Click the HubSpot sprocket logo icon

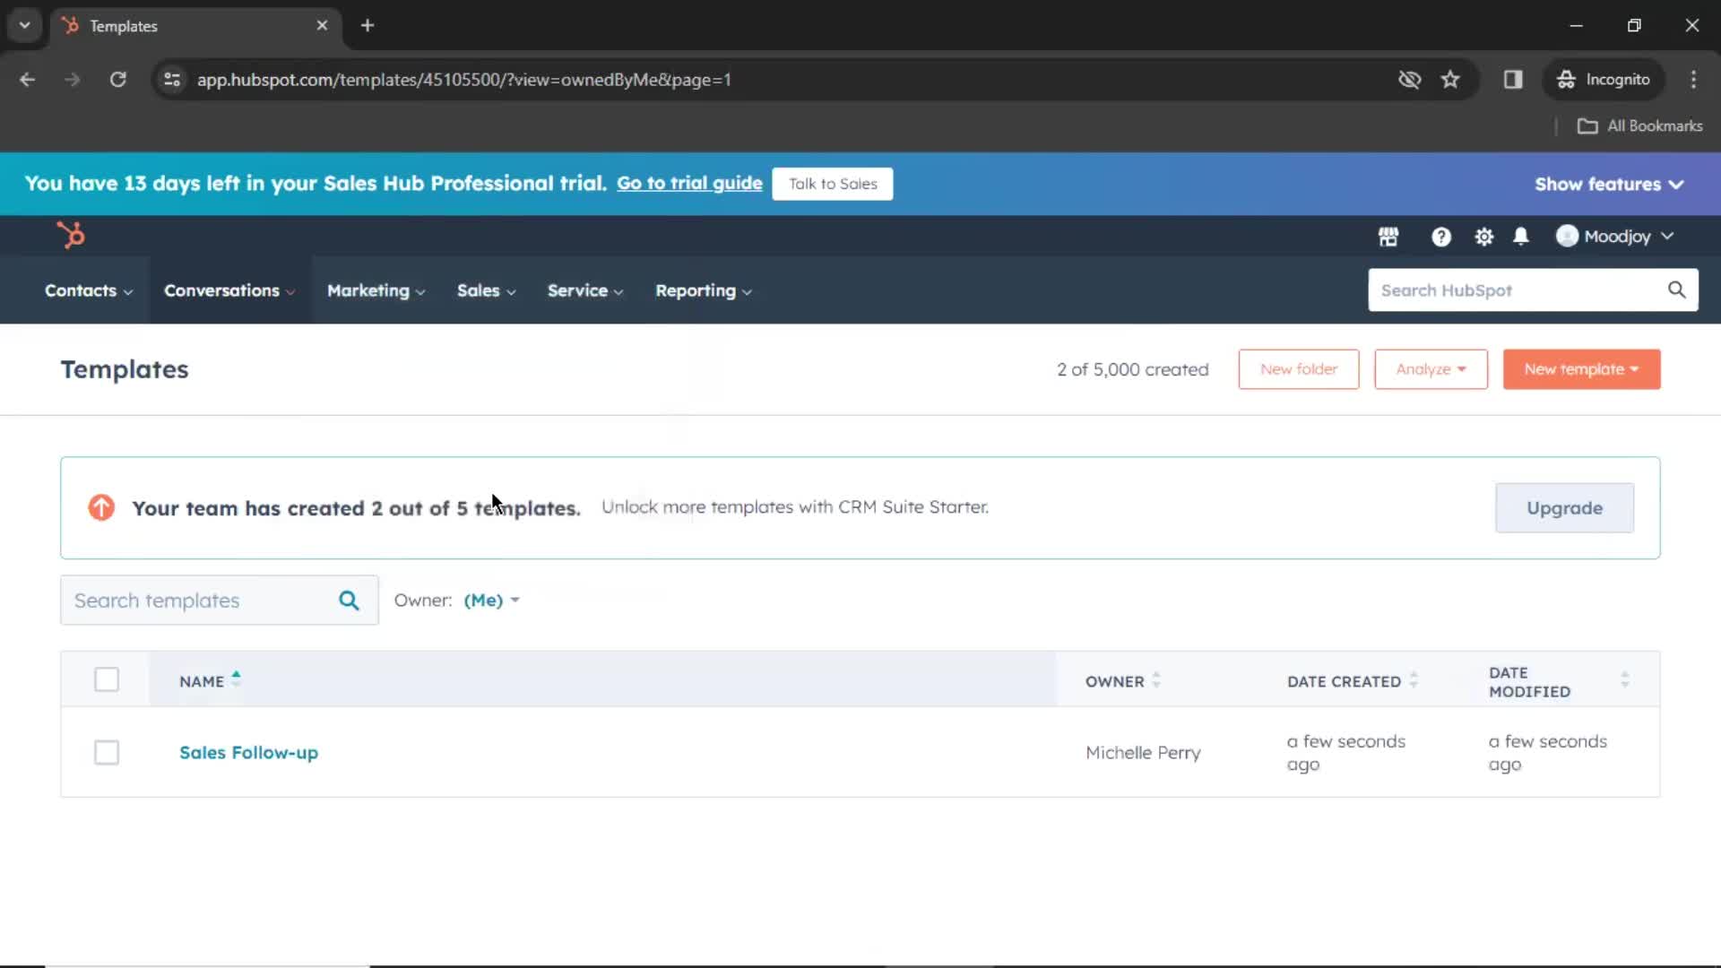coord(70,234)
